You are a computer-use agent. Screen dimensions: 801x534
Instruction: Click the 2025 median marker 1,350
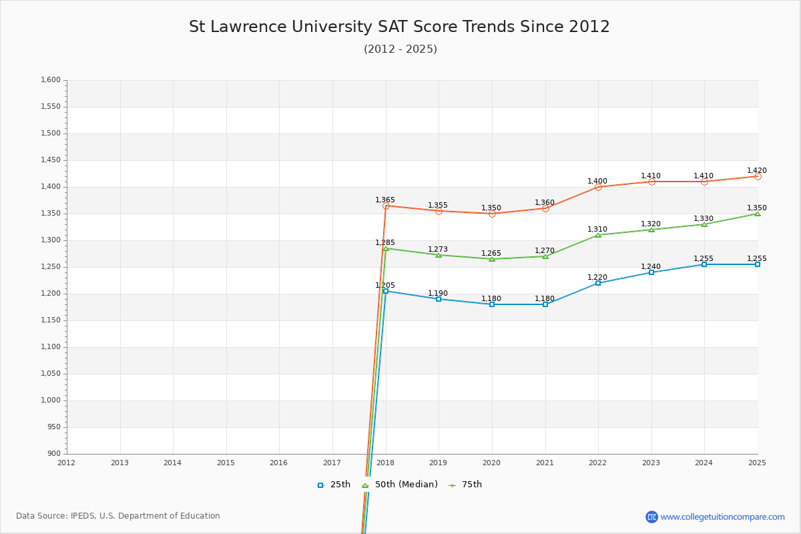click(758, 214)
